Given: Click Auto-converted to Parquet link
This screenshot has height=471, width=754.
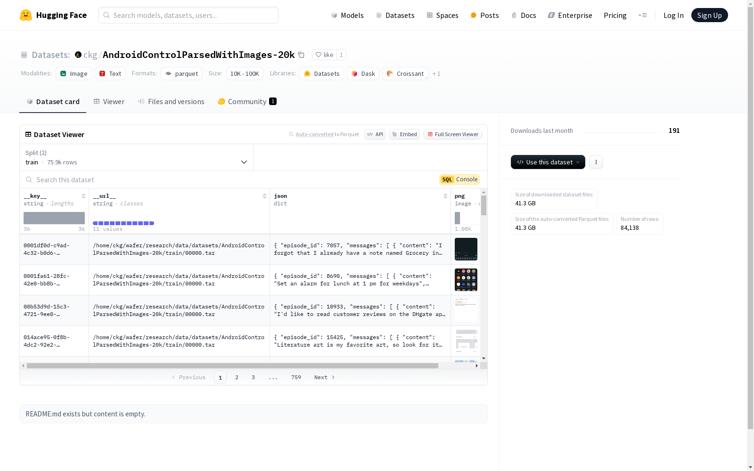Looking at the screenshot, I should (327, 134).
